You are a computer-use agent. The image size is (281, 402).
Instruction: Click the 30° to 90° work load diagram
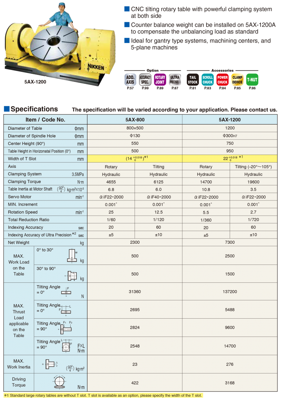point(71,276)
